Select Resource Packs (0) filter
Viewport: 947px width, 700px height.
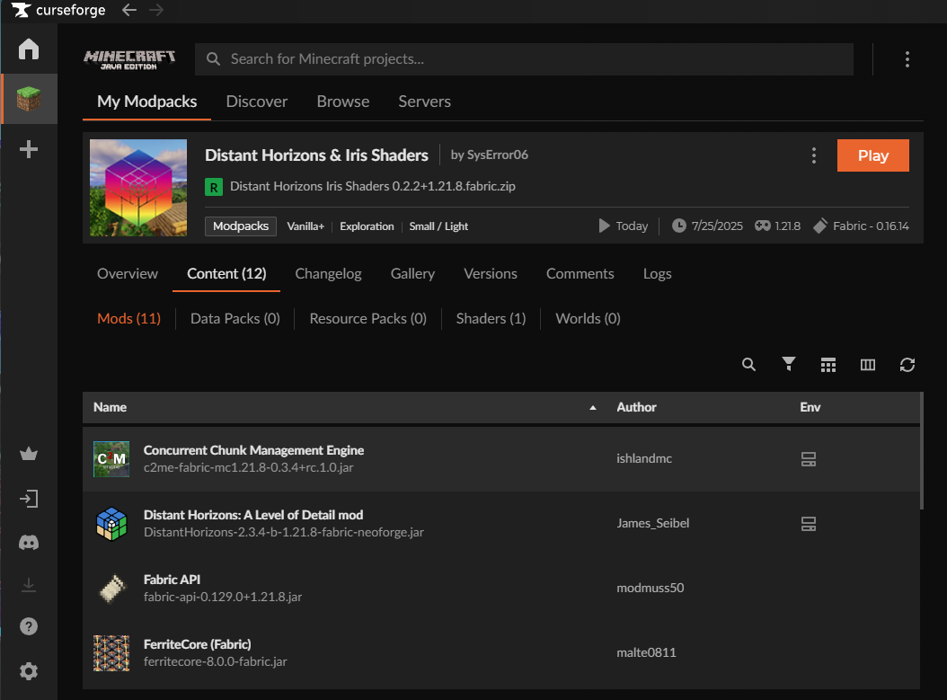367,318
